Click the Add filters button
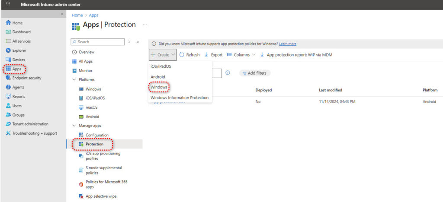The width and height of the screenshot is (443, 202). (255, 73)
